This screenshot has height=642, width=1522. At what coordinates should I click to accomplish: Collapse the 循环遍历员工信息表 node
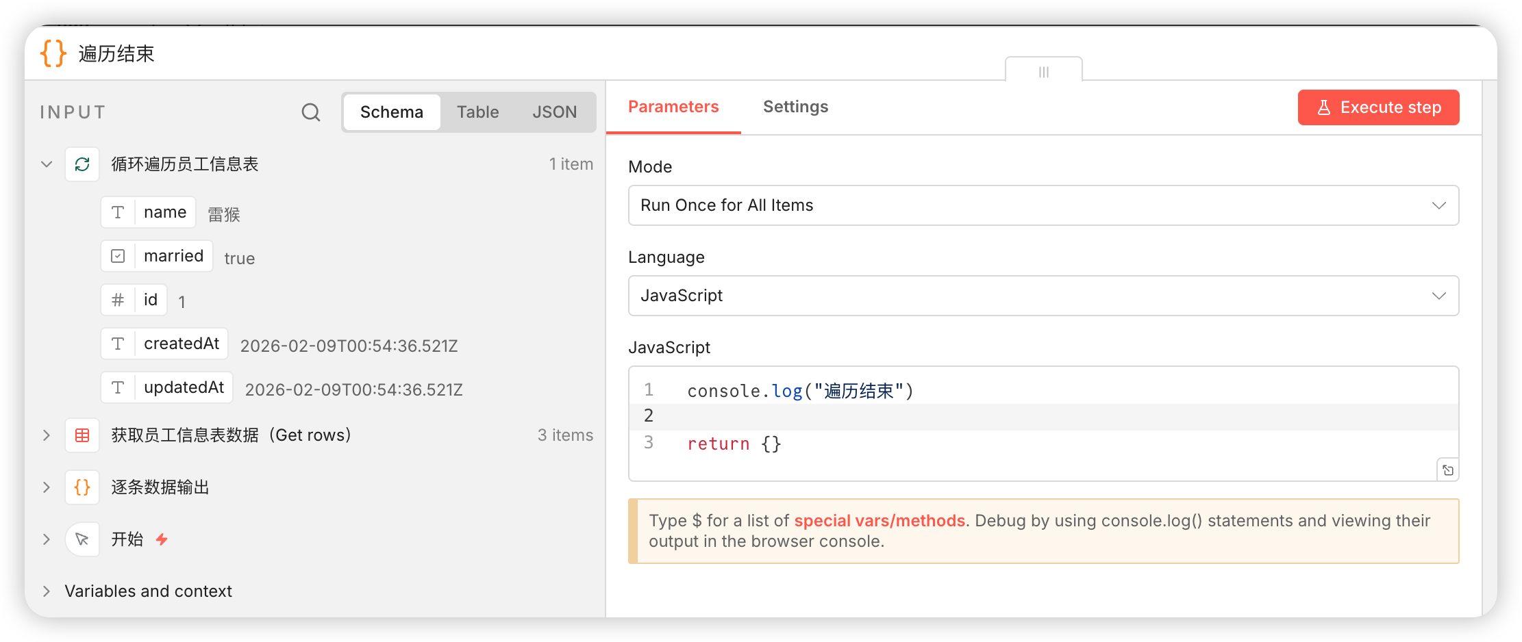47,164
